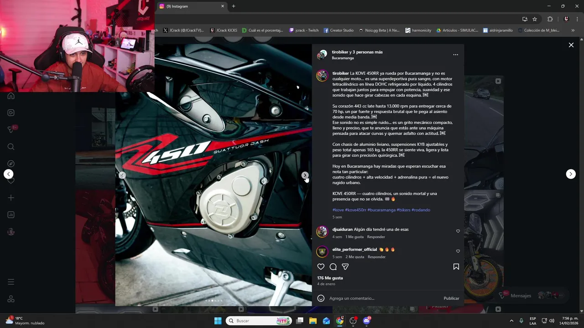Screen dimensions: 584x328
Task: Open harmonicity bookmark
Action: pos(418,31)
